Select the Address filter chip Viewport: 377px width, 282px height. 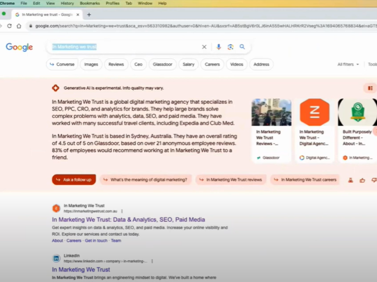tap(261, 64)
